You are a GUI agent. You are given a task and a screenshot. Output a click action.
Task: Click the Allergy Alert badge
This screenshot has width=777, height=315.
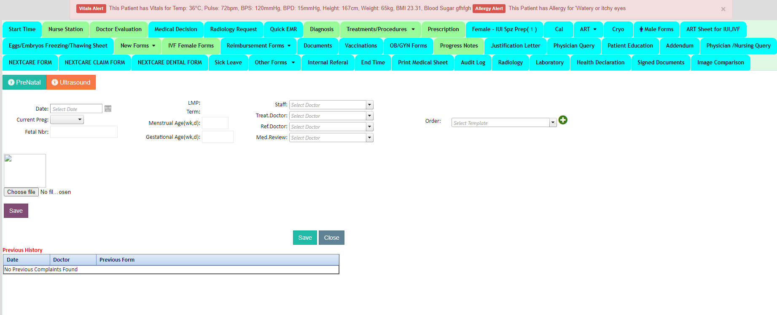click(489, 8)
